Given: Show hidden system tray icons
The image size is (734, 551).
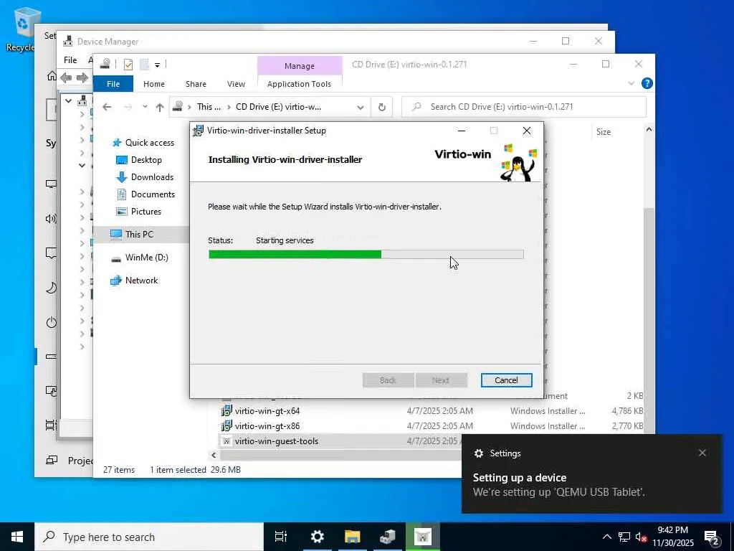Looking at the screenshot, I should tap(606, 537).
